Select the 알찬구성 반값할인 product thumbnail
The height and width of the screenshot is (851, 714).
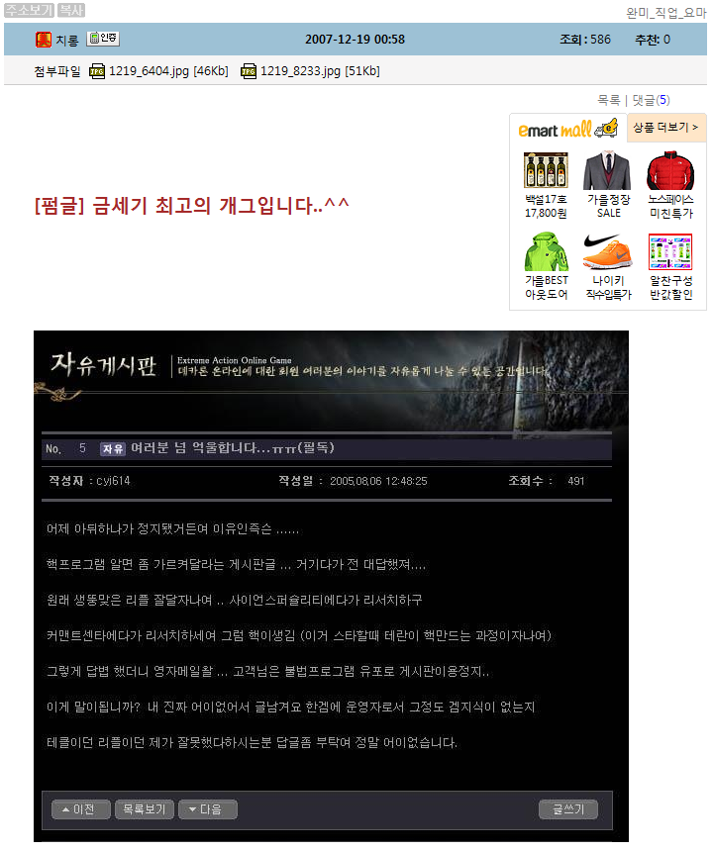coord(670,252)
